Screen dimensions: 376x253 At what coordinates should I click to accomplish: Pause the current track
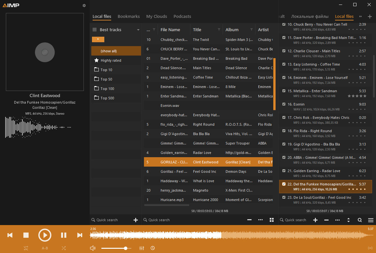[x=64, y=235]
